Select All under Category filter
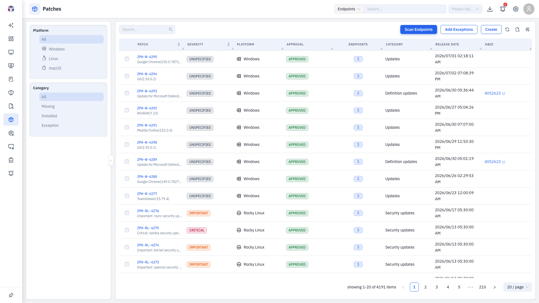The image size is (539, 303). click(71, 97)
